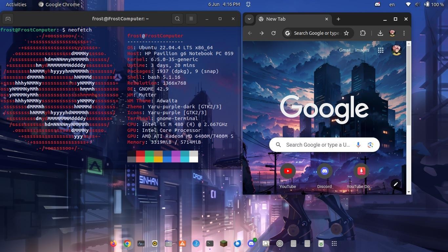Click the neofetch command text in terminal

click(x=80, y=30)
